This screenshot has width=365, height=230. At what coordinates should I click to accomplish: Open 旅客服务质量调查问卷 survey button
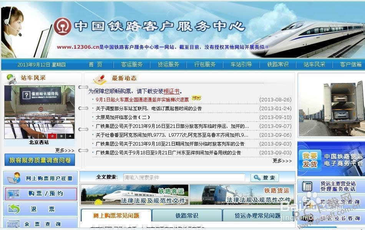coord(40,160)
